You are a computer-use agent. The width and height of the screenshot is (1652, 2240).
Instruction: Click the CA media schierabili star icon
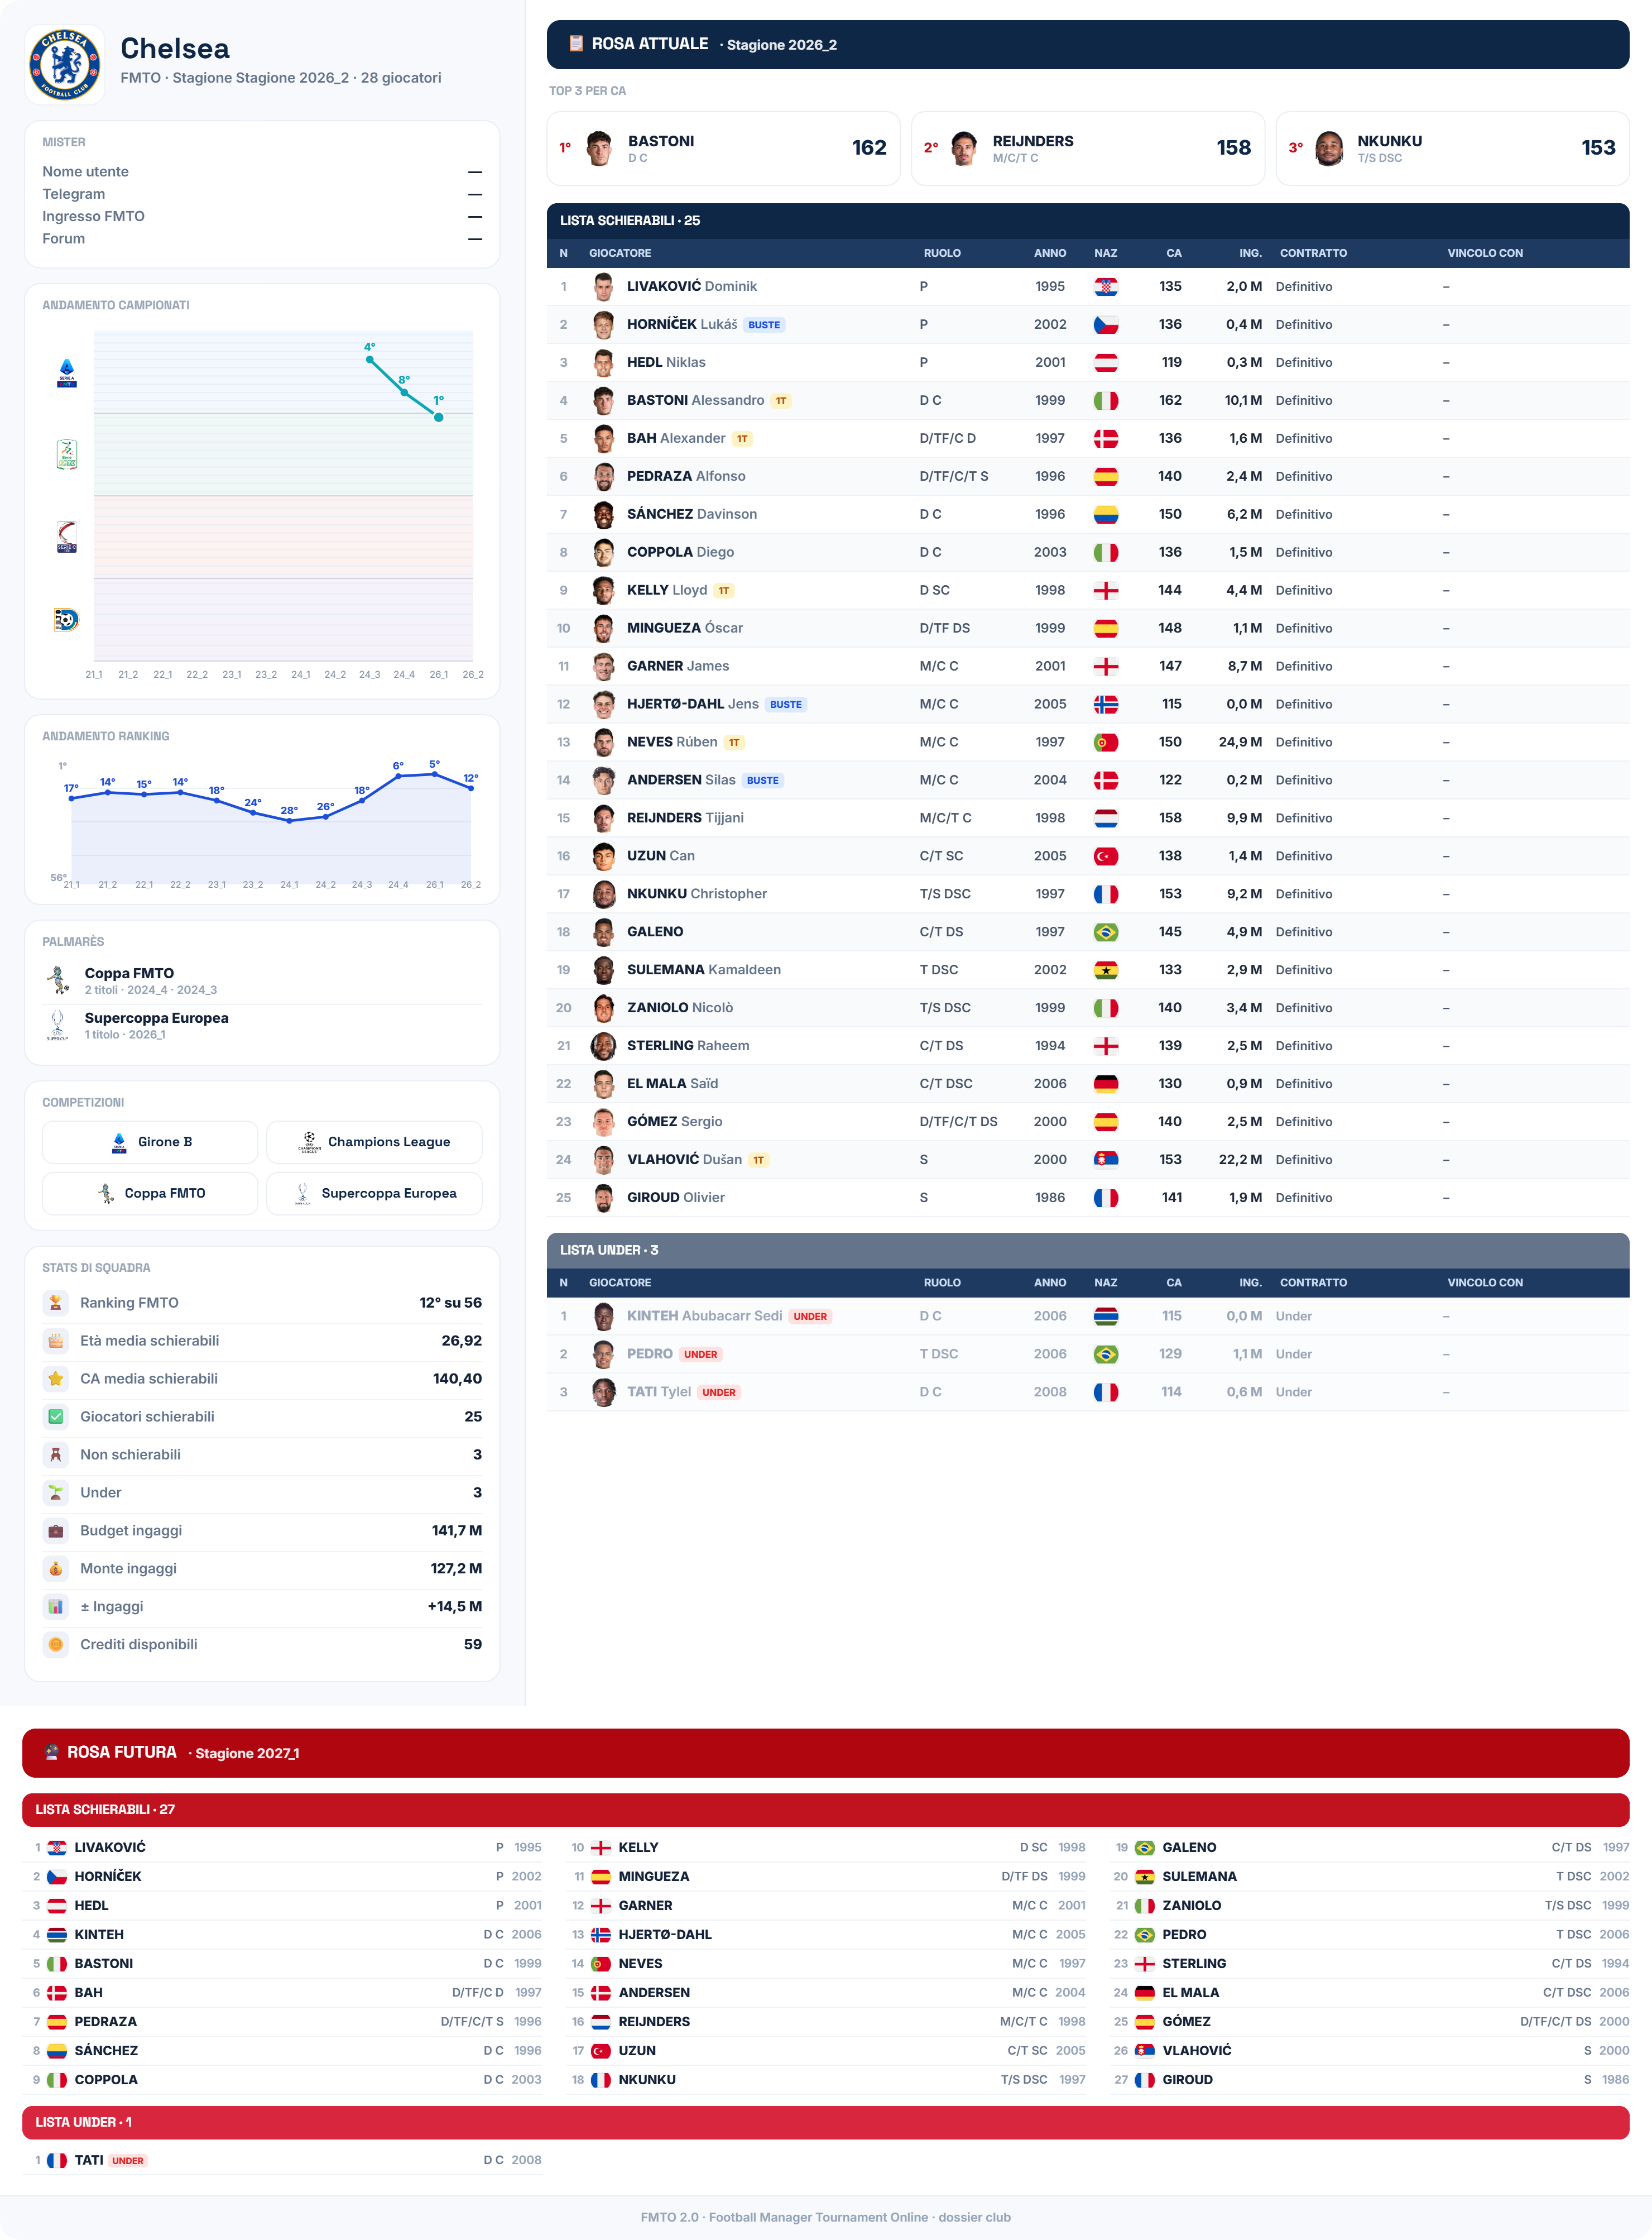tap(56, 1379)
